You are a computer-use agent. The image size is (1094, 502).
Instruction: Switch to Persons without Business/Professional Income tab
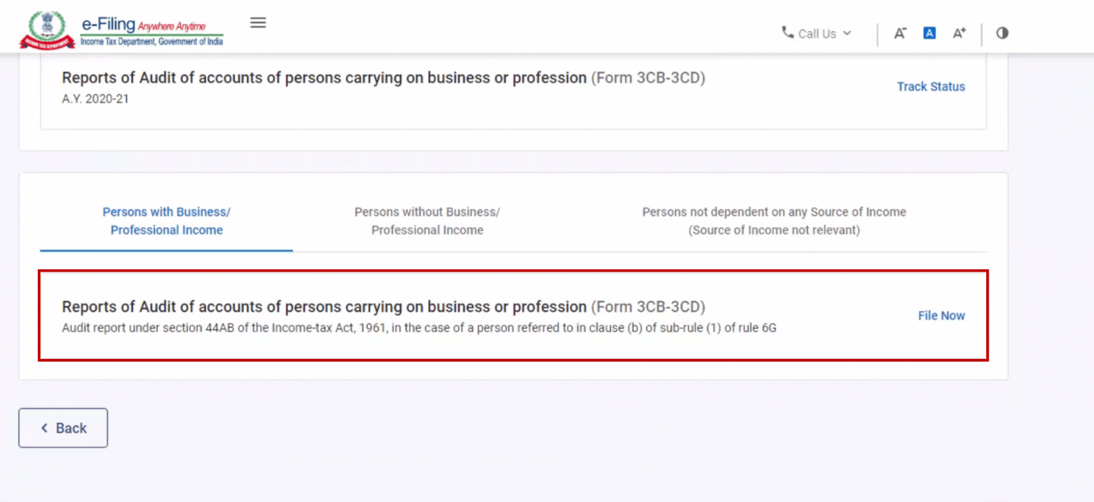click(x=427, y=221)
